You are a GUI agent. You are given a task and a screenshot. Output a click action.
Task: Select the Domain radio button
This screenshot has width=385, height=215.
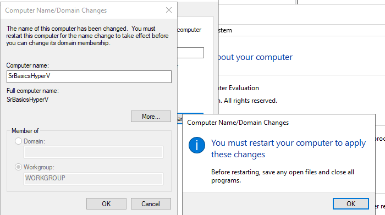coord(18,141)
